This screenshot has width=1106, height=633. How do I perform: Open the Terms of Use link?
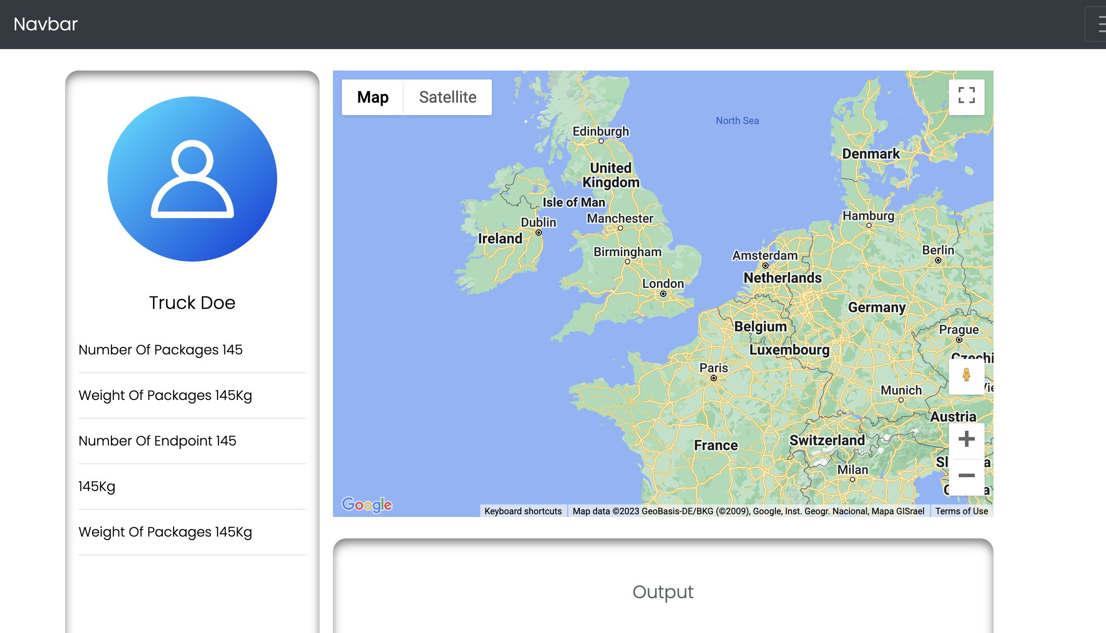click(961, 511)
